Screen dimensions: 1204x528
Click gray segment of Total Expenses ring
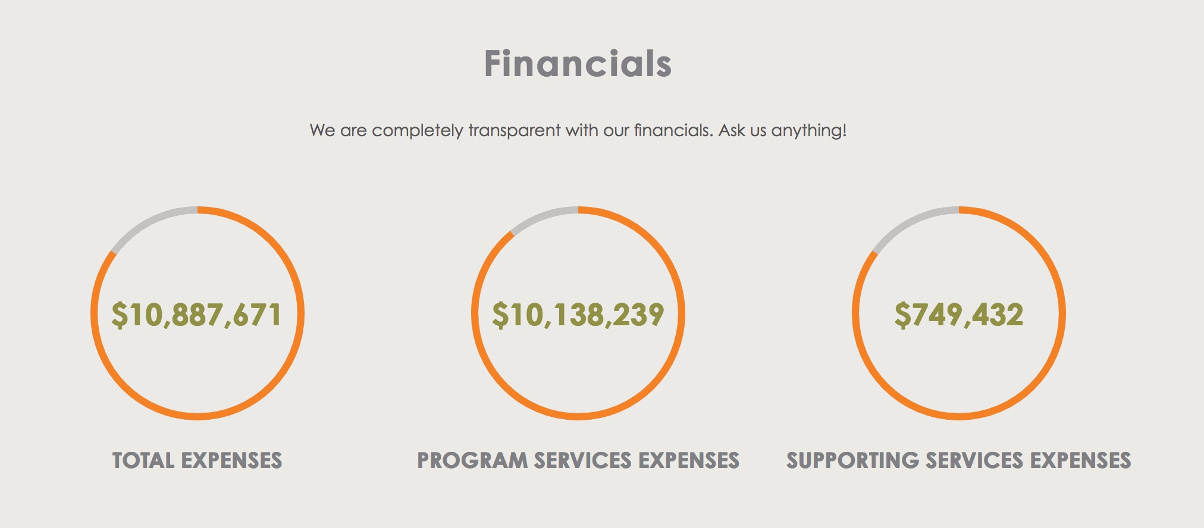(x=150, y=222)
